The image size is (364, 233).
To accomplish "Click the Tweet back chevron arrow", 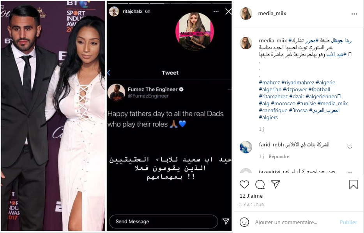I will tap(109, 73).
